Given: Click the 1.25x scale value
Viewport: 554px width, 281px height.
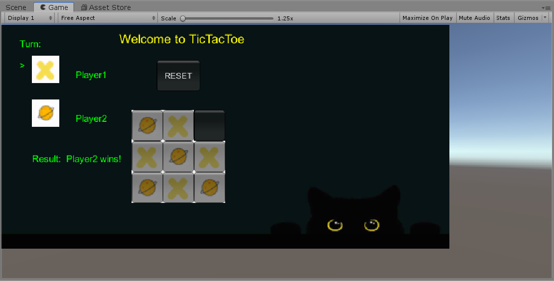Looking at the screenshot, I should coord(285,18).
